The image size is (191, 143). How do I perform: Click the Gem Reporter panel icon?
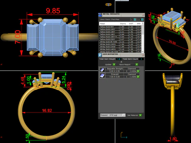click(x=100, y=55)
